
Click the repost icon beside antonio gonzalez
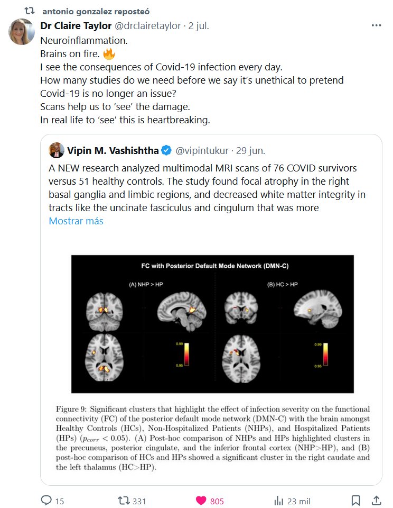(30, 11)
